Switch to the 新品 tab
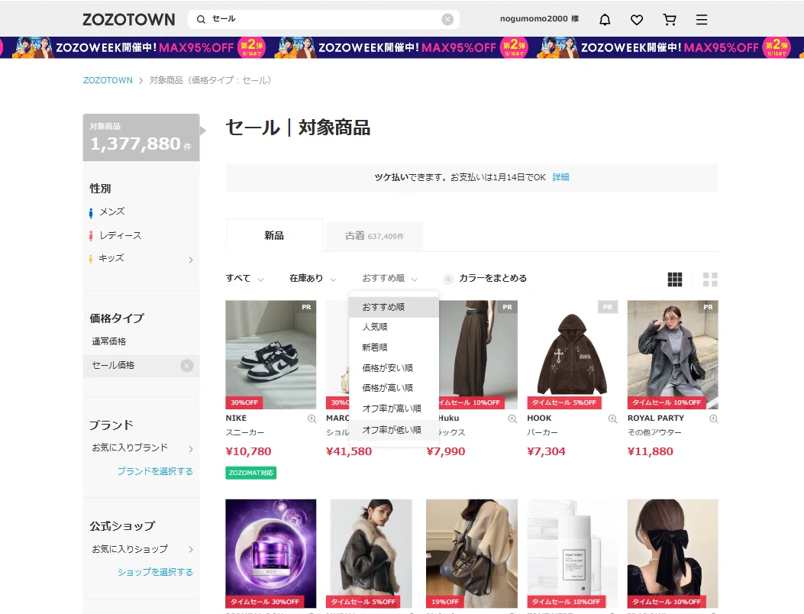The width and height of the screenshot is (804, 614). tap(274, 235)
